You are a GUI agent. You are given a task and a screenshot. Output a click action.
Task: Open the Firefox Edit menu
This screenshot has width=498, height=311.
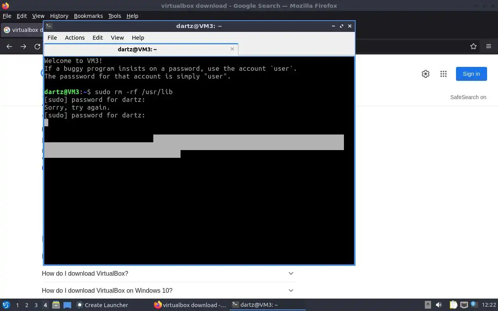pos(22,16)
